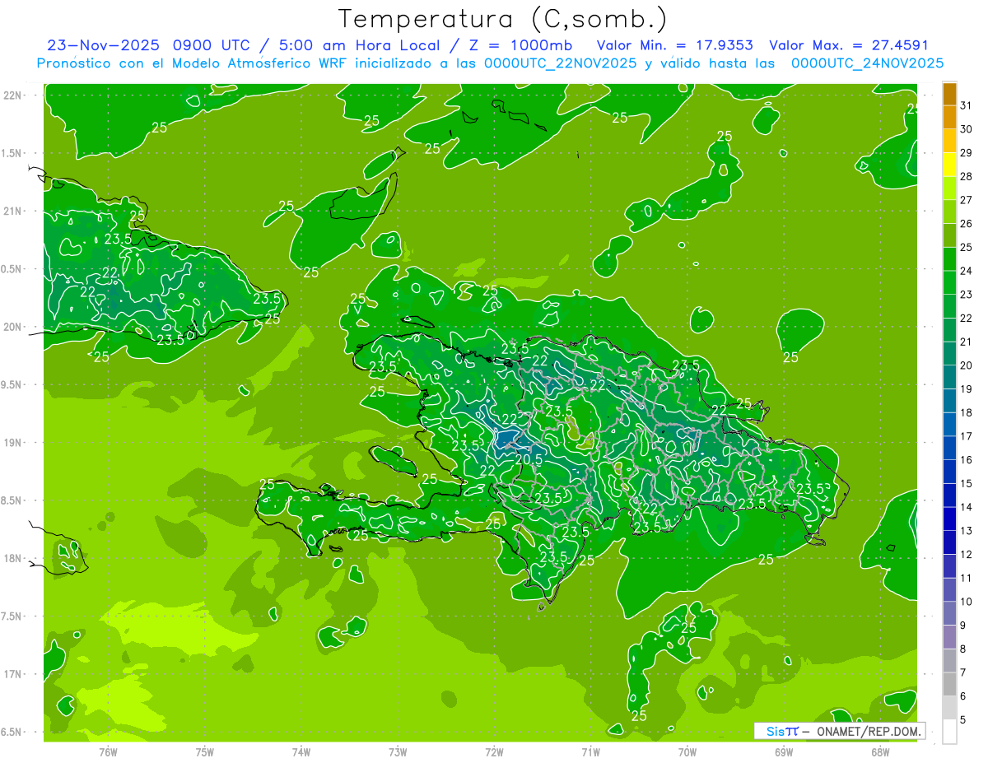
Task: Click the white swatch at legend bottom
Action: tap(949, 732)
